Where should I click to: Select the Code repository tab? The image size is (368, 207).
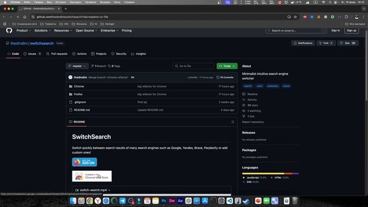pyautogui.click(x=13, y=53)
